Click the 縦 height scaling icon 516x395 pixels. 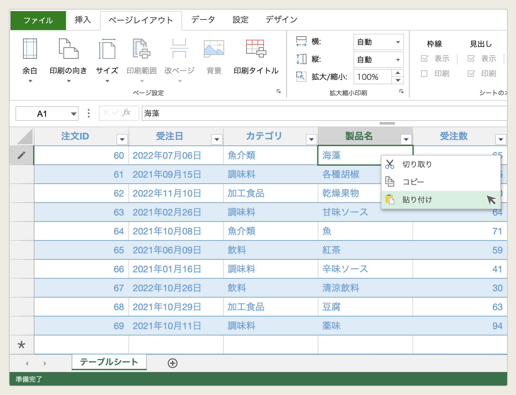(x=301, y=59)
